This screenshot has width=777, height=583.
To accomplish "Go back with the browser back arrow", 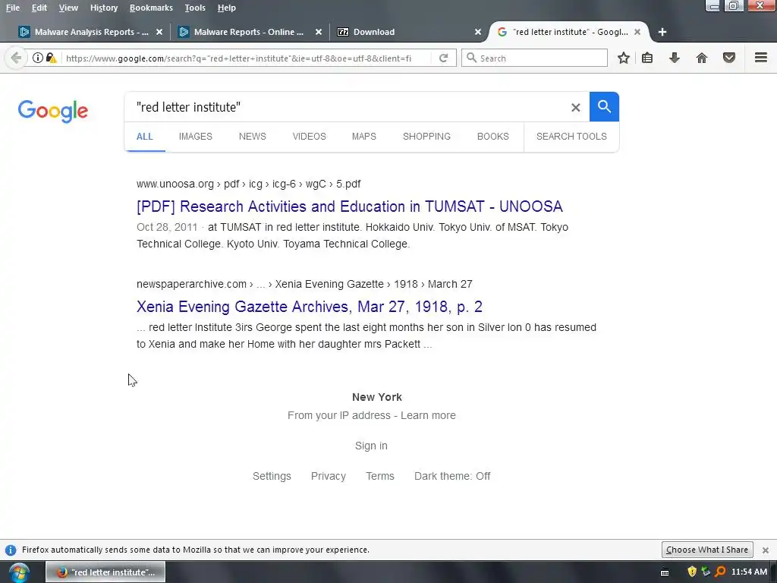I will click(16, 58).
